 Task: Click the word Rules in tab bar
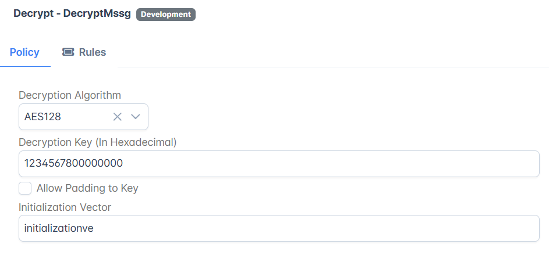93,52
